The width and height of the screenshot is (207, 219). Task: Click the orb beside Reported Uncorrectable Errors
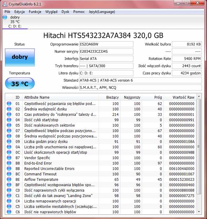(9, 168)
